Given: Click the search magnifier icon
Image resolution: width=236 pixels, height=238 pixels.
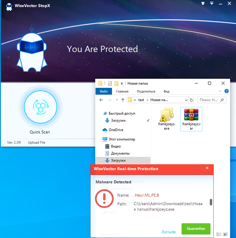Looking at the screenshot, I should (222, 100).
